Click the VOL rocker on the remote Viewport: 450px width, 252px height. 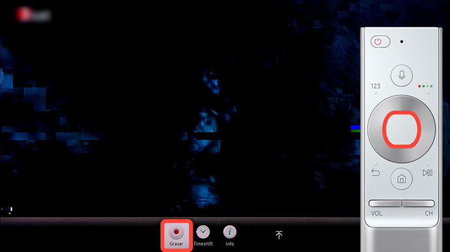[x=385, y=204]
